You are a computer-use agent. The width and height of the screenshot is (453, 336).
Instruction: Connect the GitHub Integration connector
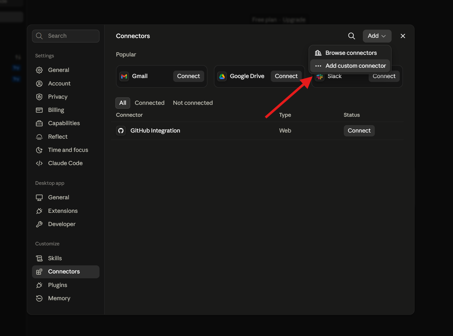tap(359, 131)
